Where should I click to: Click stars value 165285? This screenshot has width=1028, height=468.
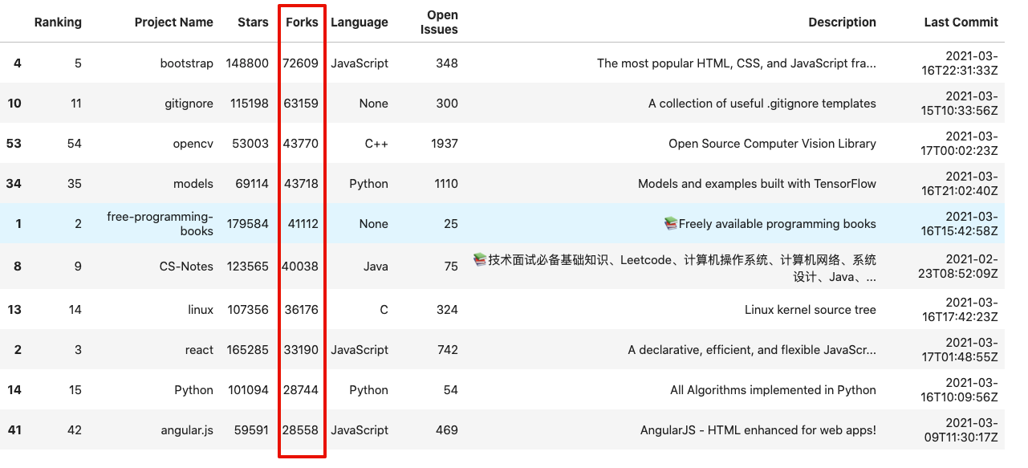[x=247, y=350]
